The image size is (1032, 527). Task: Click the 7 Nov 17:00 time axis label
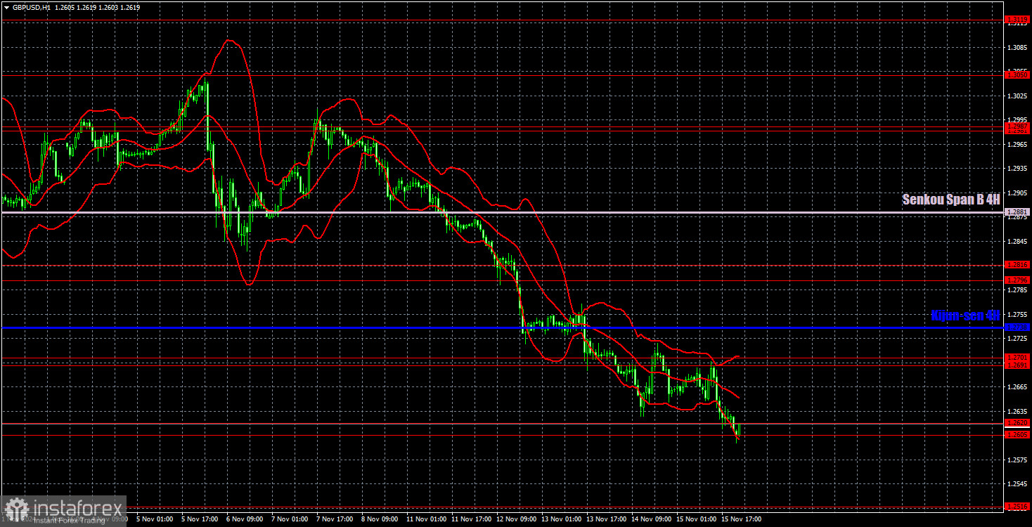(333, 519)
